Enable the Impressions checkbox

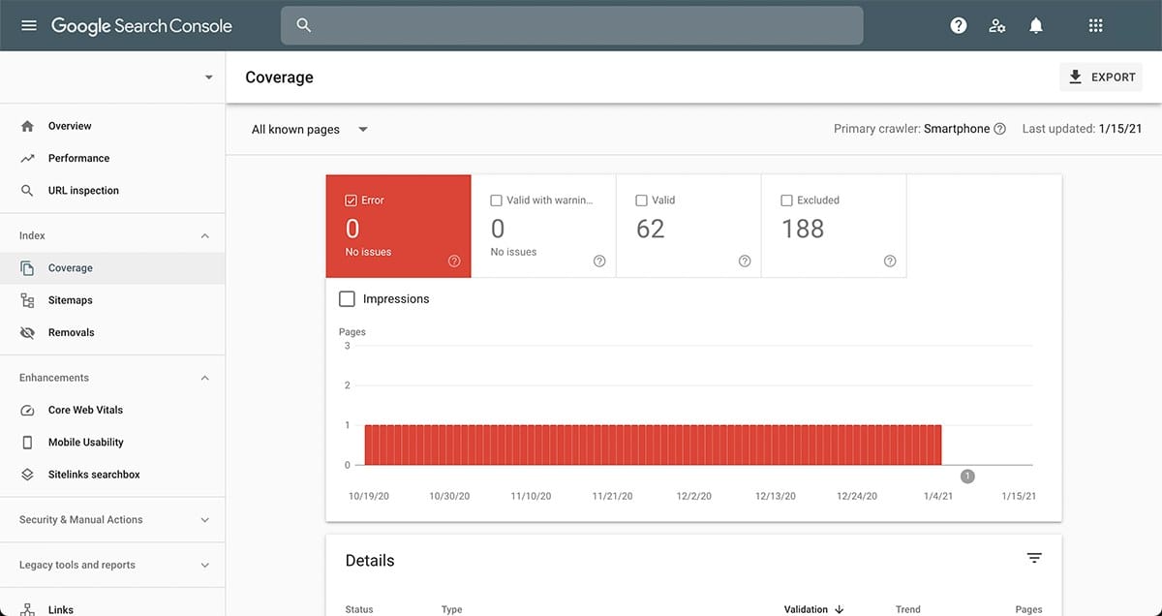(x=347, y=299)
